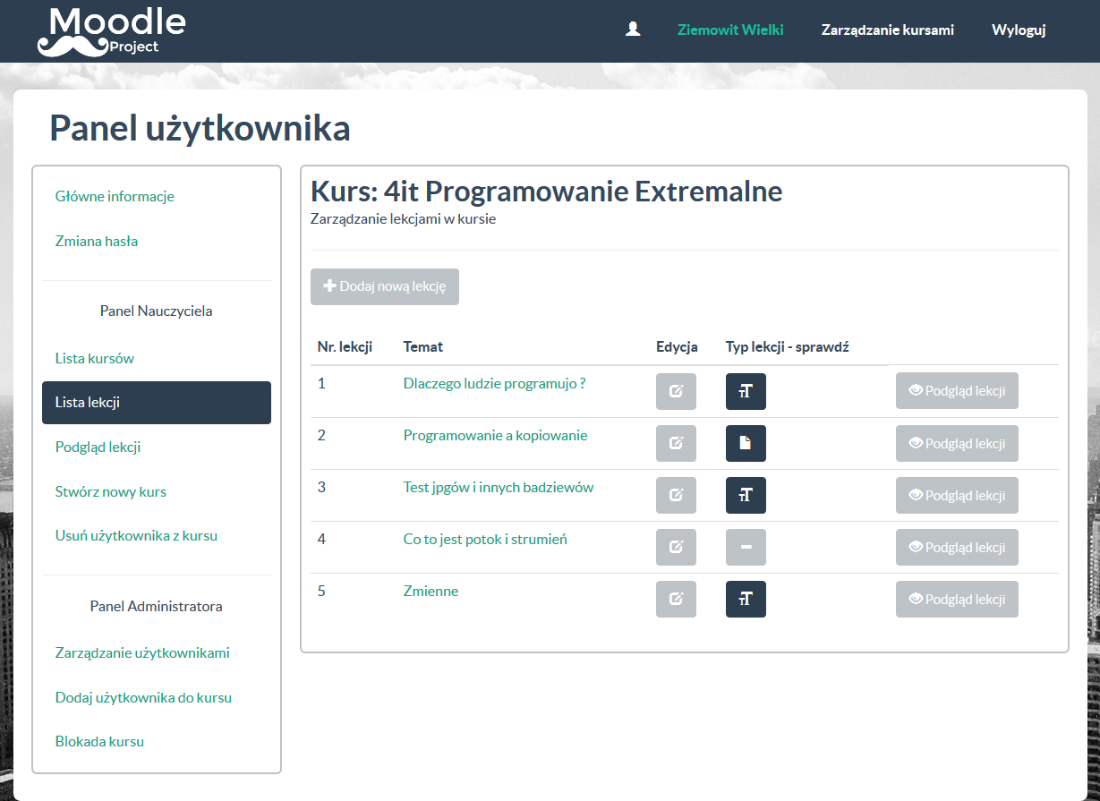
Task: Open Lista kursów in sidebar
Action: point(95,358)
